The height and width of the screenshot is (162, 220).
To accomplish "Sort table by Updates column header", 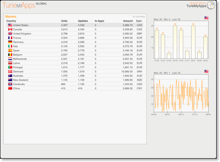I will (83, 21).
